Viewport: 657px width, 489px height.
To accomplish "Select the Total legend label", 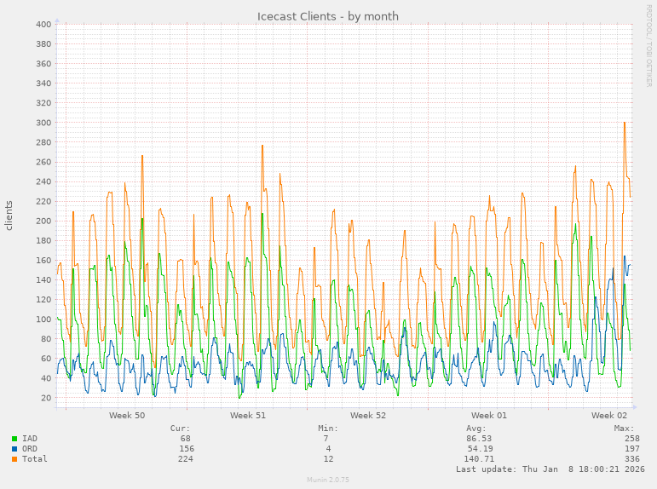I will (x=35, y=459).
